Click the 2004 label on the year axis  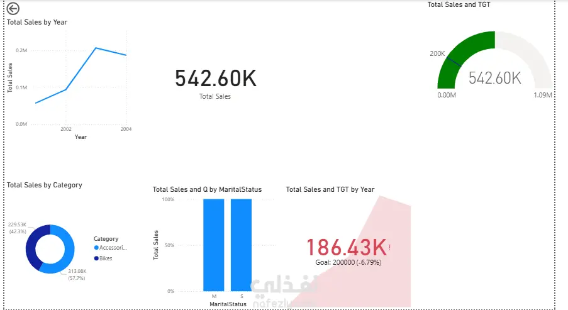click(x=125, y=129)
